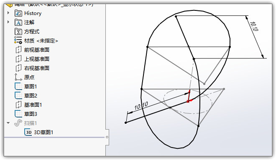Click the 基准面1 plane icon
This screenshot has height=160, width=276.
click(x=18, y=105)
